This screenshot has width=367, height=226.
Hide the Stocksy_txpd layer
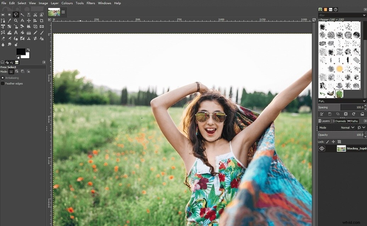click(x=322, y=148)
